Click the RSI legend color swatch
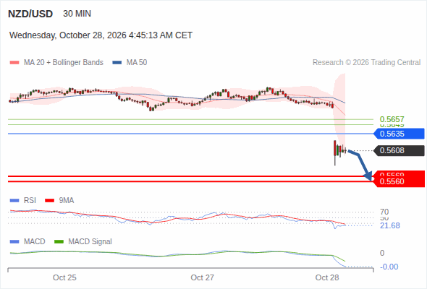 (x=14, y=201)
